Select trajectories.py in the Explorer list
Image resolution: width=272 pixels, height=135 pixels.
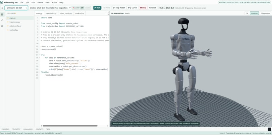point(20,22)
